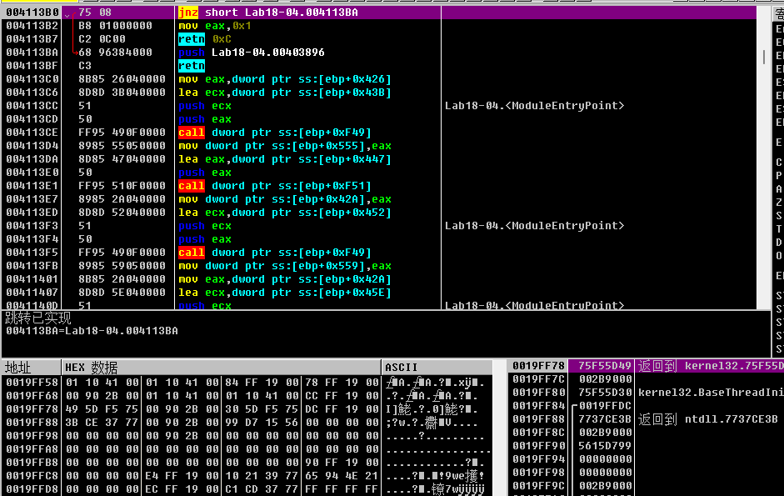Click the 跳转已实现 status text
This screenshot has height=496, width=784.
[38, 318]
